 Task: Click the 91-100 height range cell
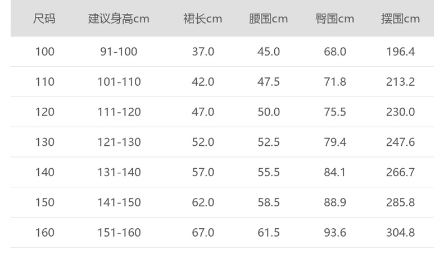(x=119, y=52)
